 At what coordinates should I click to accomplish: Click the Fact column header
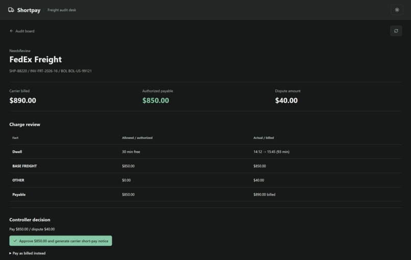pyautogui.click(x=15, y=137)
